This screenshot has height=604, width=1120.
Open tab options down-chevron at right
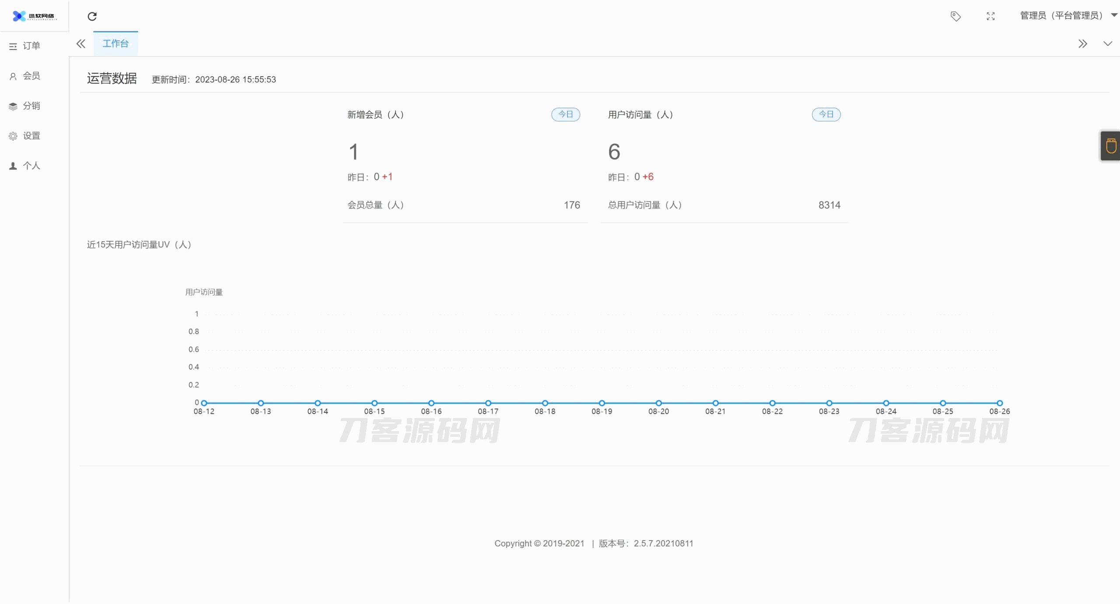[x=1107, y=44]
